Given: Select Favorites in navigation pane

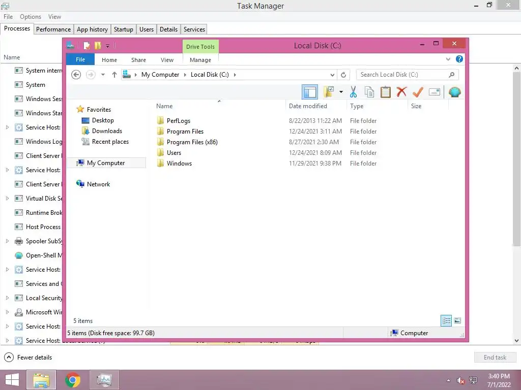Looking at the screenshot, I should coord(99,110).
